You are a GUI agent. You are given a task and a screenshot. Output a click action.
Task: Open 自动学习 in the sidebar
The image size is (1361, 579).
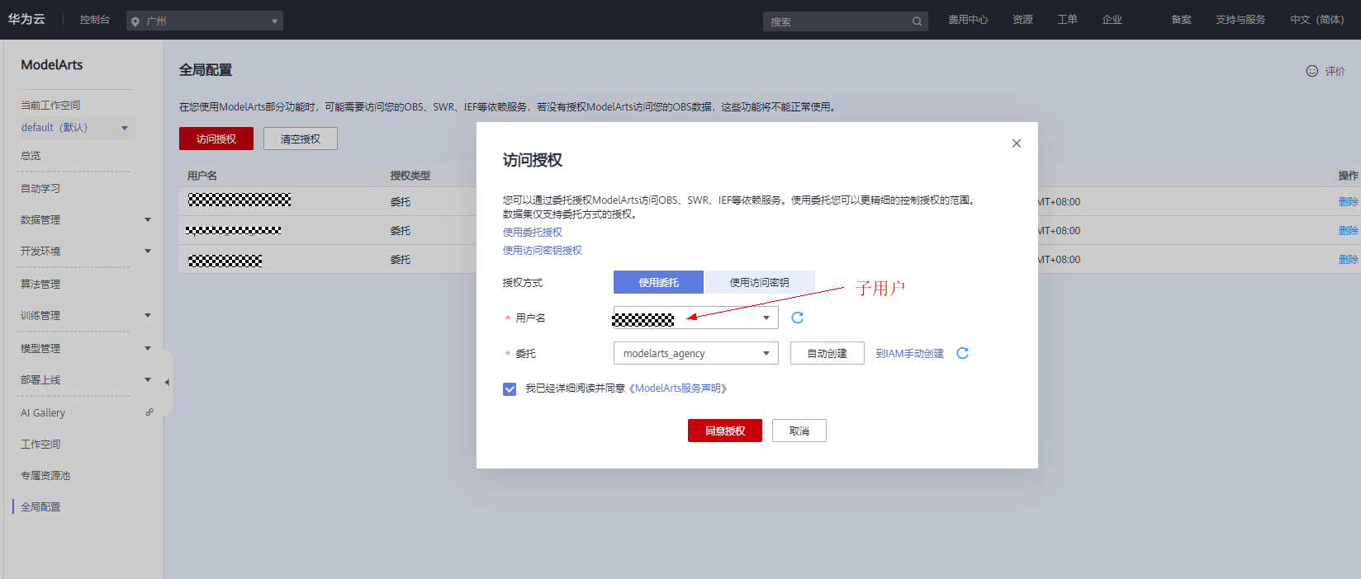[x=40, y=188]
